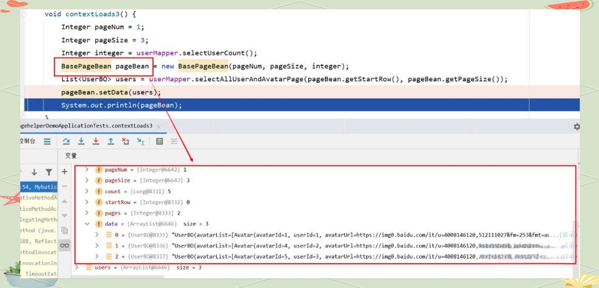This screenshot has width=599, height=288.
Task: Click the move watch down arrow
Action: [64, 215]
